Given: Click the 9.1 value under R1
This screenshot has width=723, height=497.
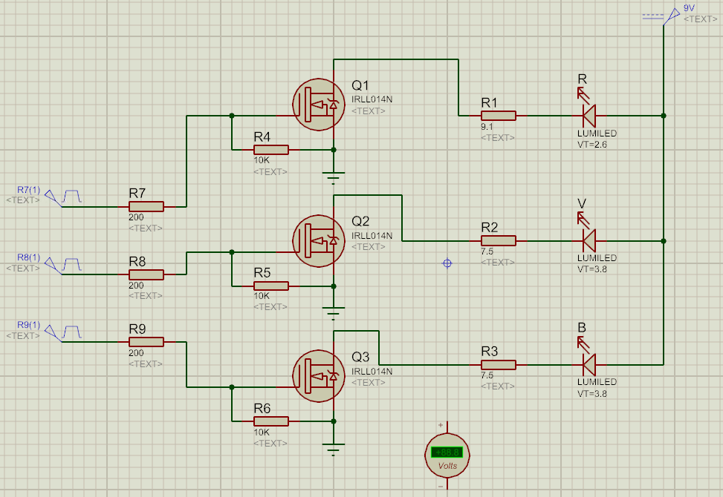Looking at the screenshot, I should (487, 127).
